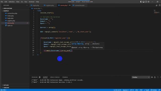Expand the Outline section
161x91 pixels.
pos(15,85)
